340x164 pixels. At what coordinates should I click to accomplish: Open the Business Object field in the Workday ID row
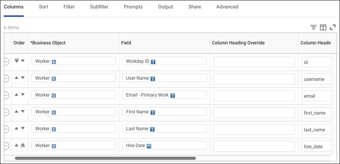(x=74, y=61)
